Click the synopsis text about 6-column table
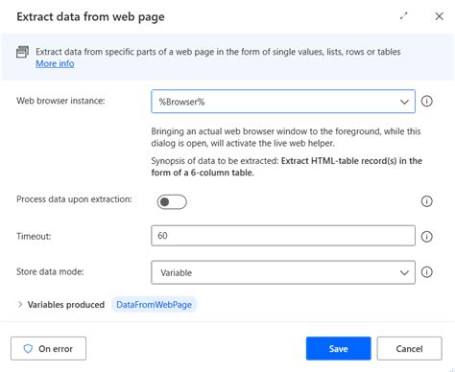This screenshot has width=455, height=372. [x=286, y=167]
